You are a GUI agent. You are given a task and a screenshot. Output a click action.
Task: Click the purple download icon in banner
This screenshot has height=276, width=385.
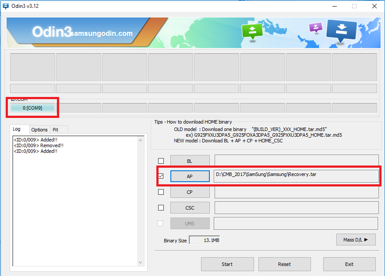click(x=316, y=28)
